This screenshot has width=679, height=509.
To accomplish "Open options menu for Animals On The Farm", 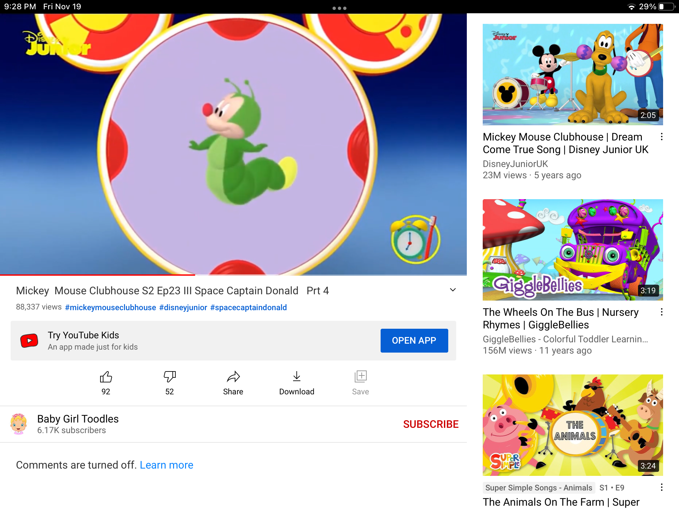I will click(x=661, y=487).
